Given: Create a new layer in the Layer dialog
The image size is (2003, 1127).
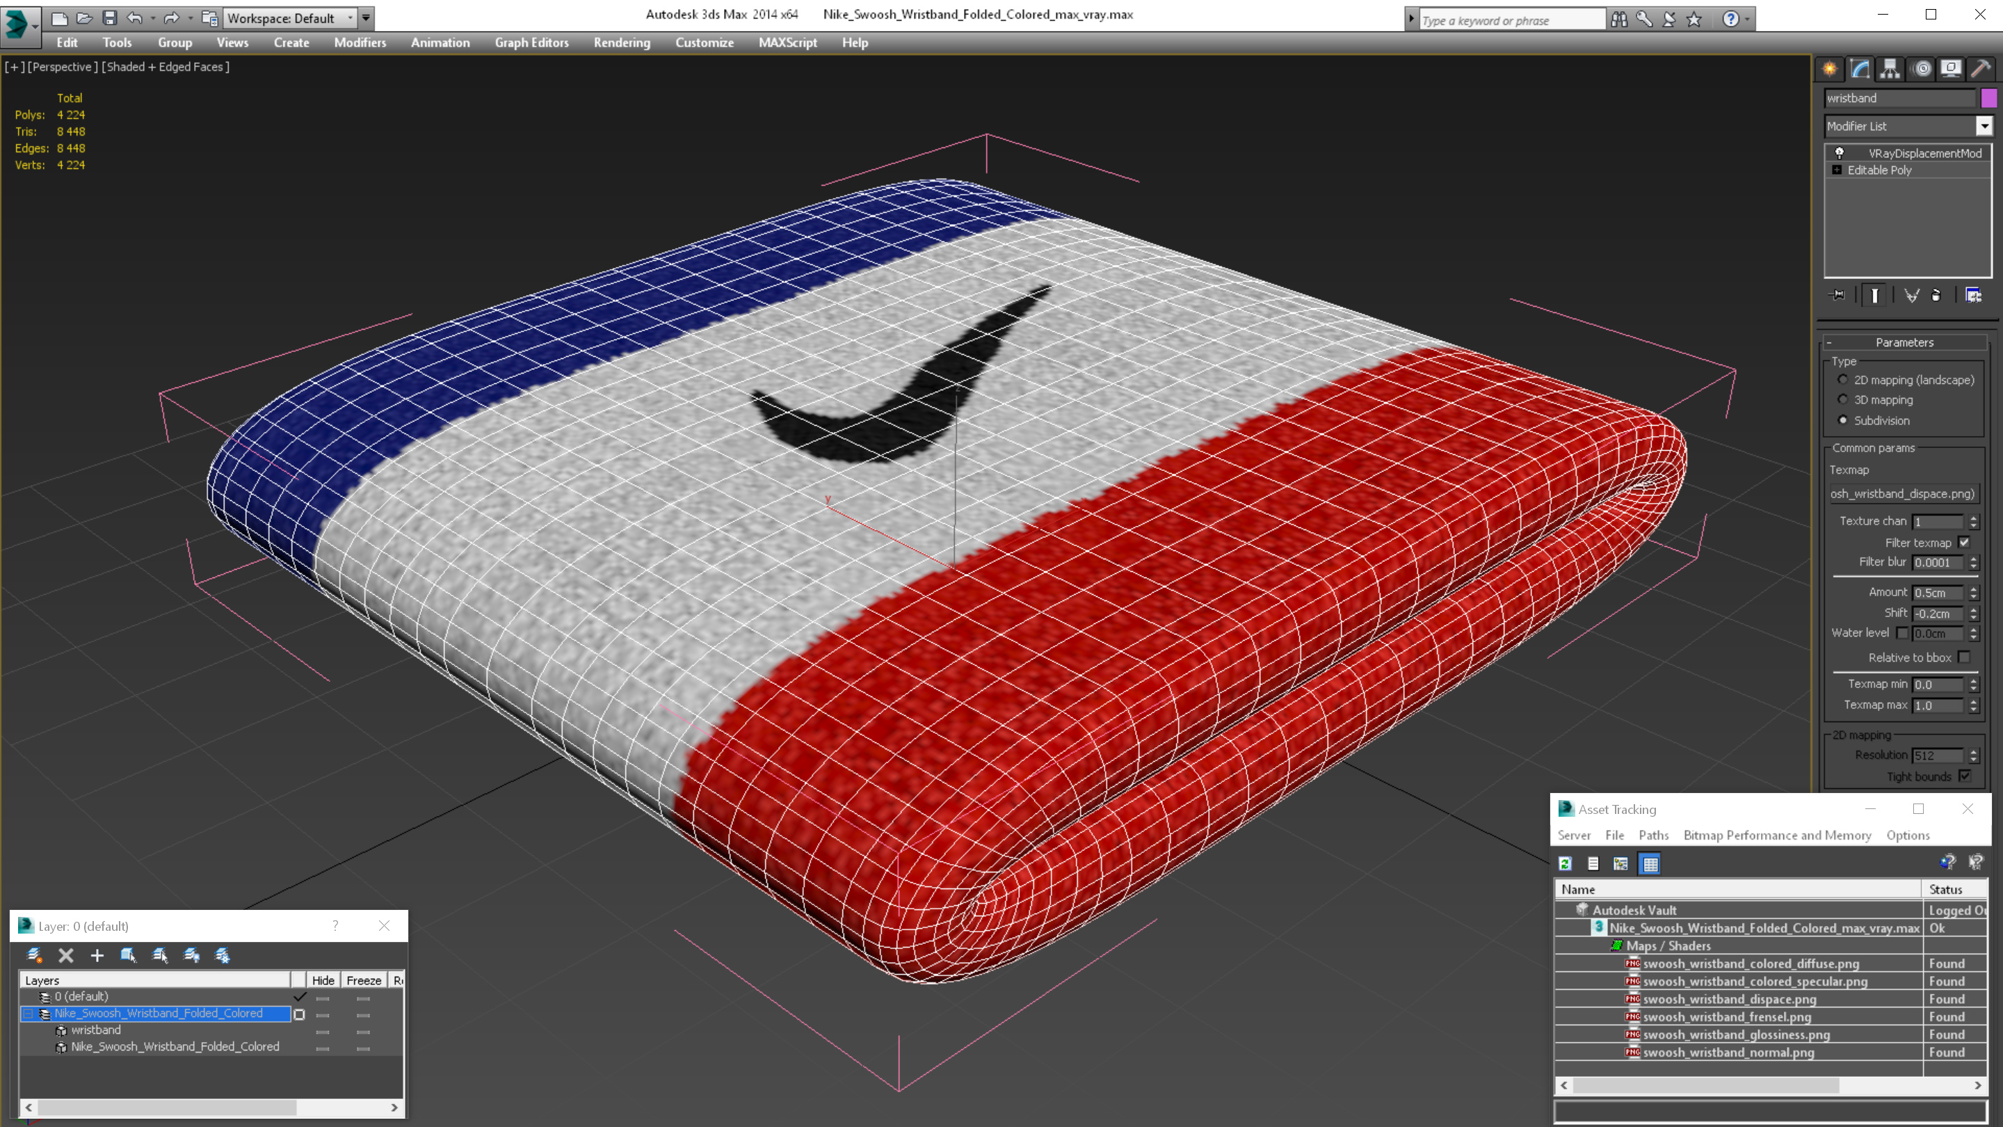Looking at the screenshot, I should [x=34, y=955].
